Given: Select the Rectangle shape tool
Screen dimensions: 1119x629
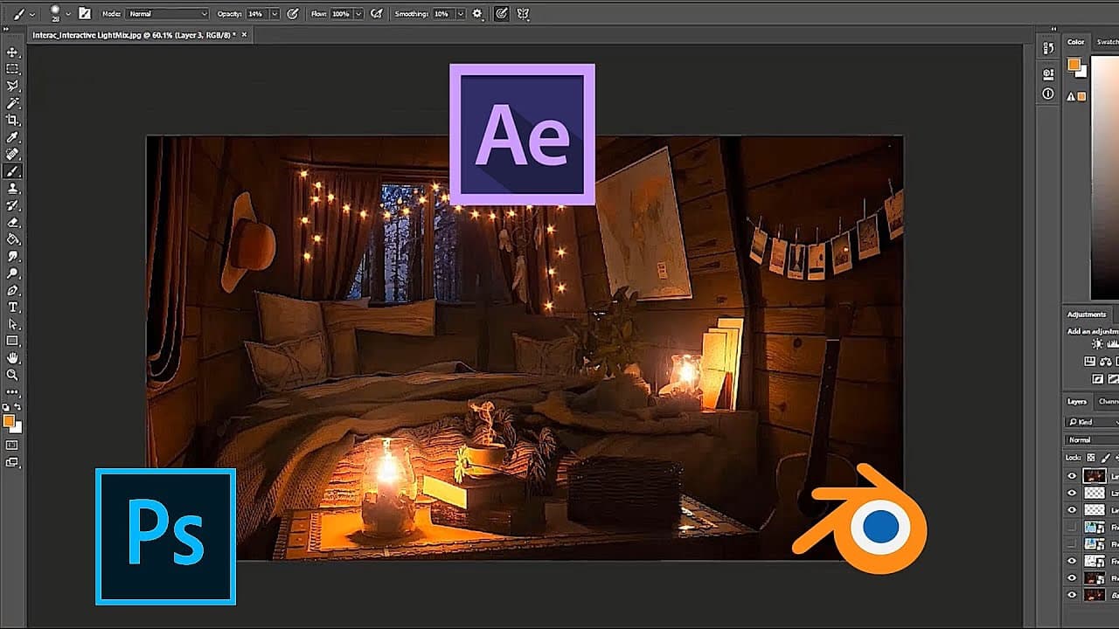Looking at the screenshot, I should (13, 341).
